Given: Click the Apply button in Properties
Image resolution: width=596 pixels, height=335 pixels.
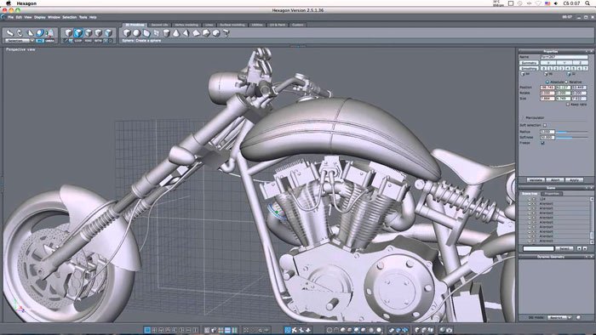Looking at the screenshot, I should [574, 180].
